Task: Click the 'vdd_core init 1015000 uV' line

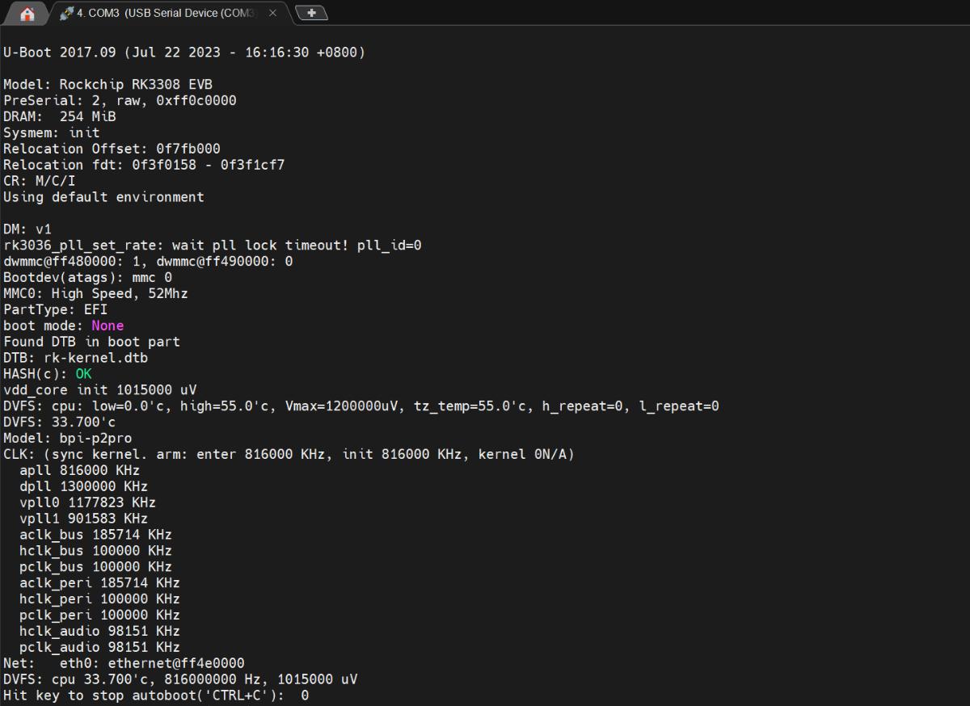Action: point(100,390)
